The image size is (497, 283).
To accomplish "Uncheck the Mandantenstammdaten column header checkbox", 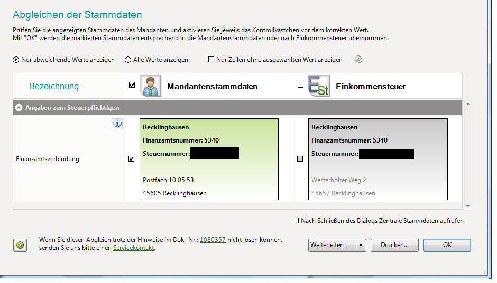I will click(x=132, y=84).
